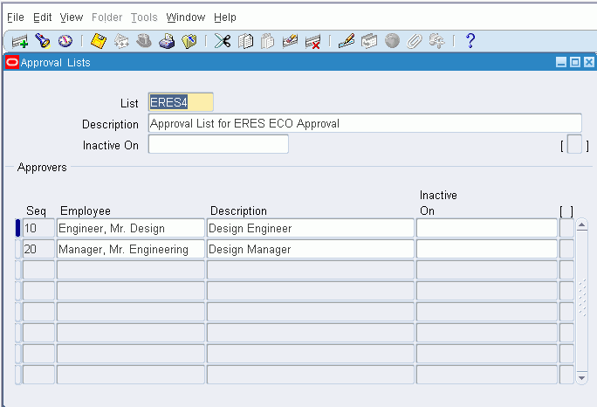Open the Folder menu
Screen dimensions: 597x407
click(107, 17)
